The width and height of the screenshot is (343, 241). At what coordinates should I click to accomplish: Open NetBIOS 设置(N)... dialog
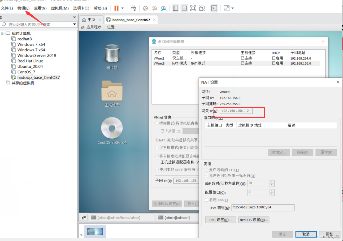(254, 220)
